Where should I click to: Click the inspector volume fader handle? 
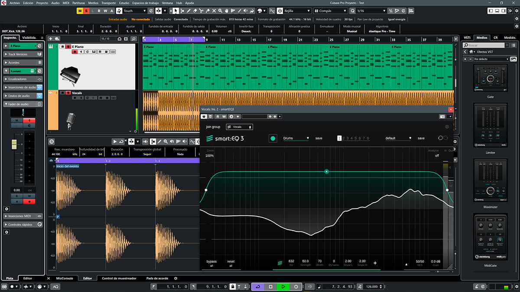[14, 144]
